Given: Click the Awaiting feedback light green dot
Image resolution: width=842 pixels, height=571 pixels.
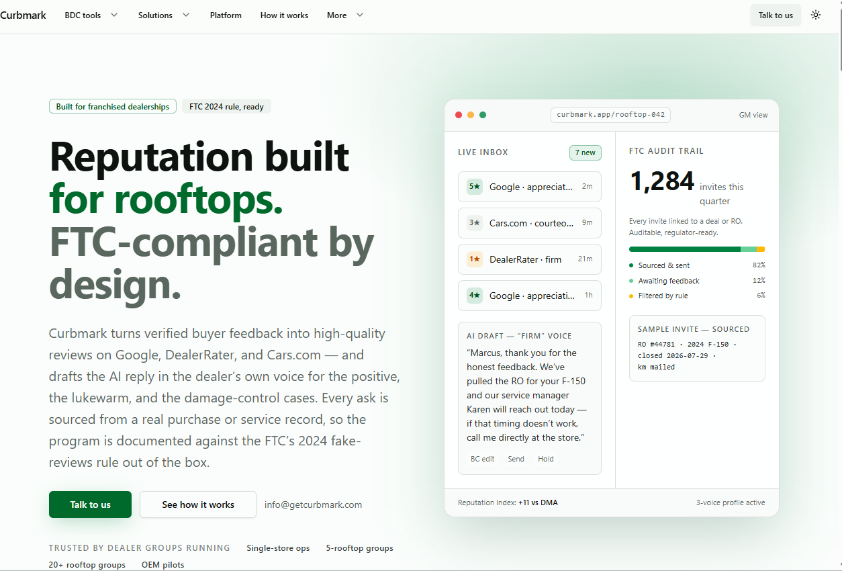Looking at the screenshot, I should [x=631, y=281].
